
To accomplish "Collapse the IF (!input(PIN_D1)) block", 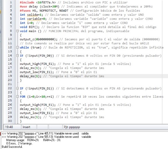I will pyautogui.click(x=17, y=88).
